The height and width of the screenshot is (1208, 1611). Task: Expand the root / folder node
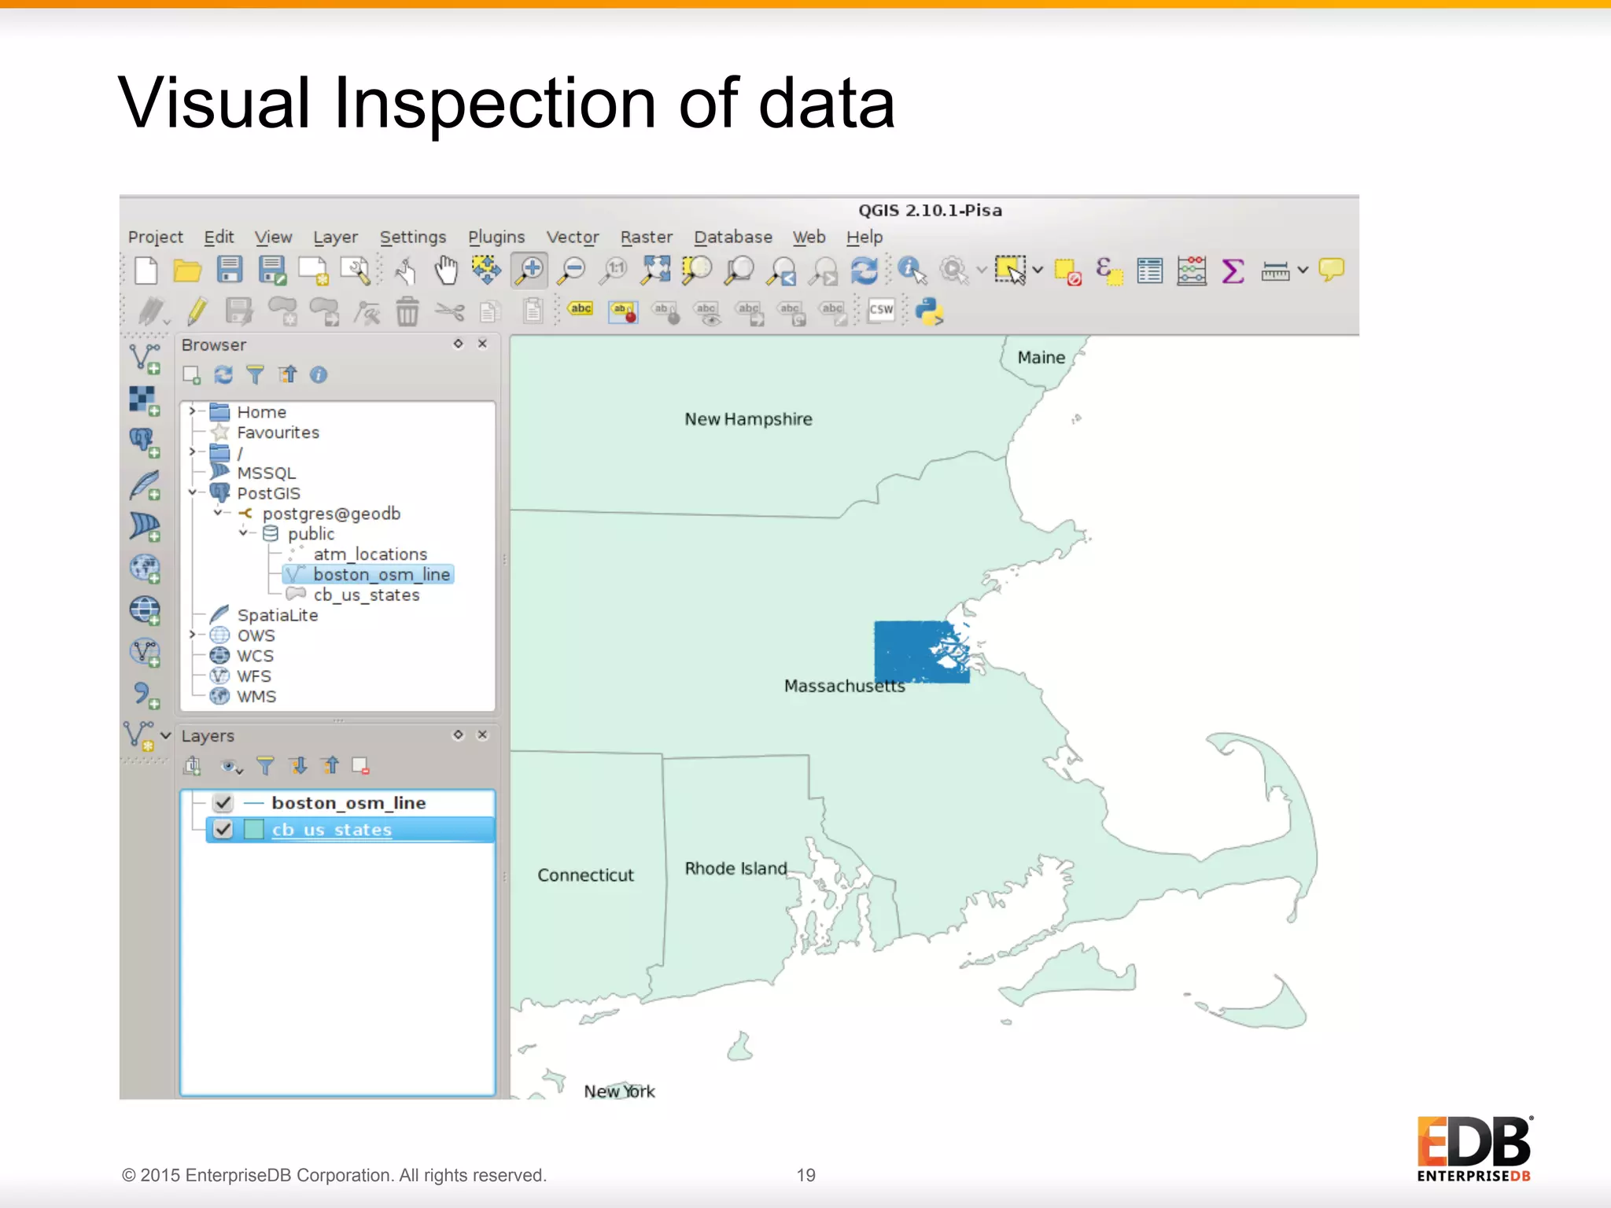[x=192, y=452]
